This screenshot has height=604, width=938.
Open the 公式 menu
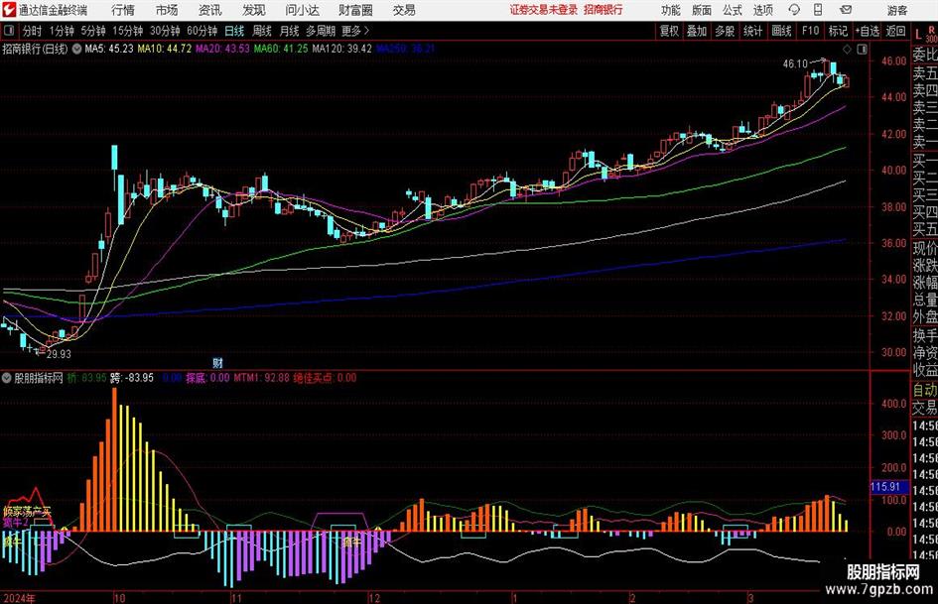(x=732, y=10)
